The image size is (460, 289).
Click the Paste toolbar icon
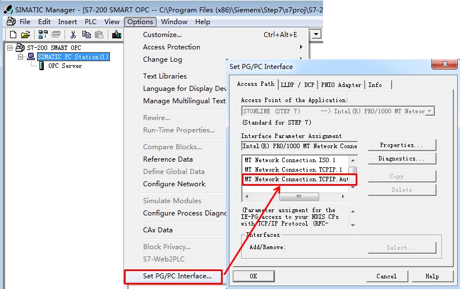pyautogui.click(x=99, y=35)
